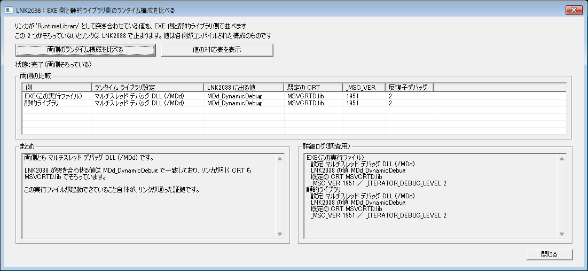Click /MDd setting in 静的ライブラリ row

pyautogui.click(x=139, y=103)
